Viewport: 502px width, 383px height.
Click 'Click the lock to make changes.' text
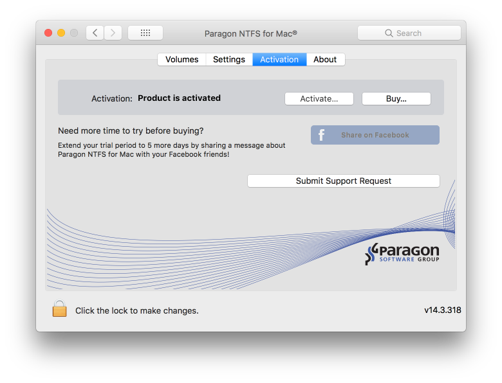pyautogui.click(x=136, y=311)
